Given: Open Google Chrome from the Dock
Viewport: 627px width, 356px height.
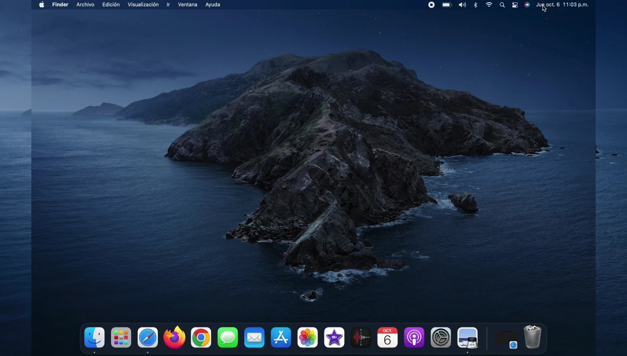Looking at the screenshot, I should pyautogui.click(x=201, y=338).
